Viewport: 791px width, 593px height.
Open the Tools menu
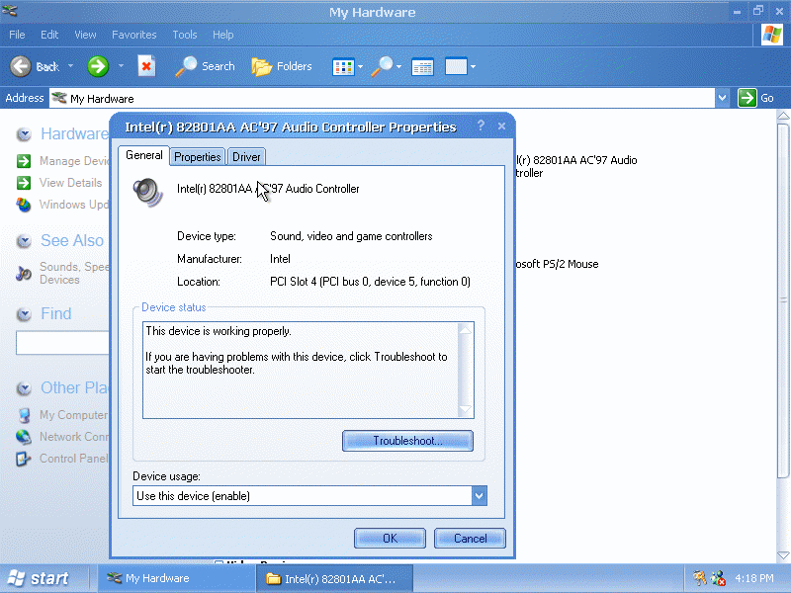click(x=185, y=35)
